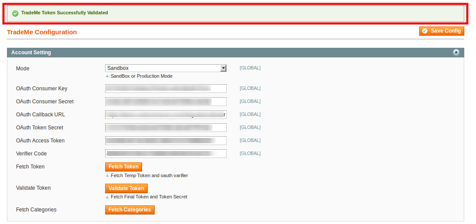This screenshot has width=476, height=224.
Task: Select the OAuth Token Secret field
Action: coord(166,128)
